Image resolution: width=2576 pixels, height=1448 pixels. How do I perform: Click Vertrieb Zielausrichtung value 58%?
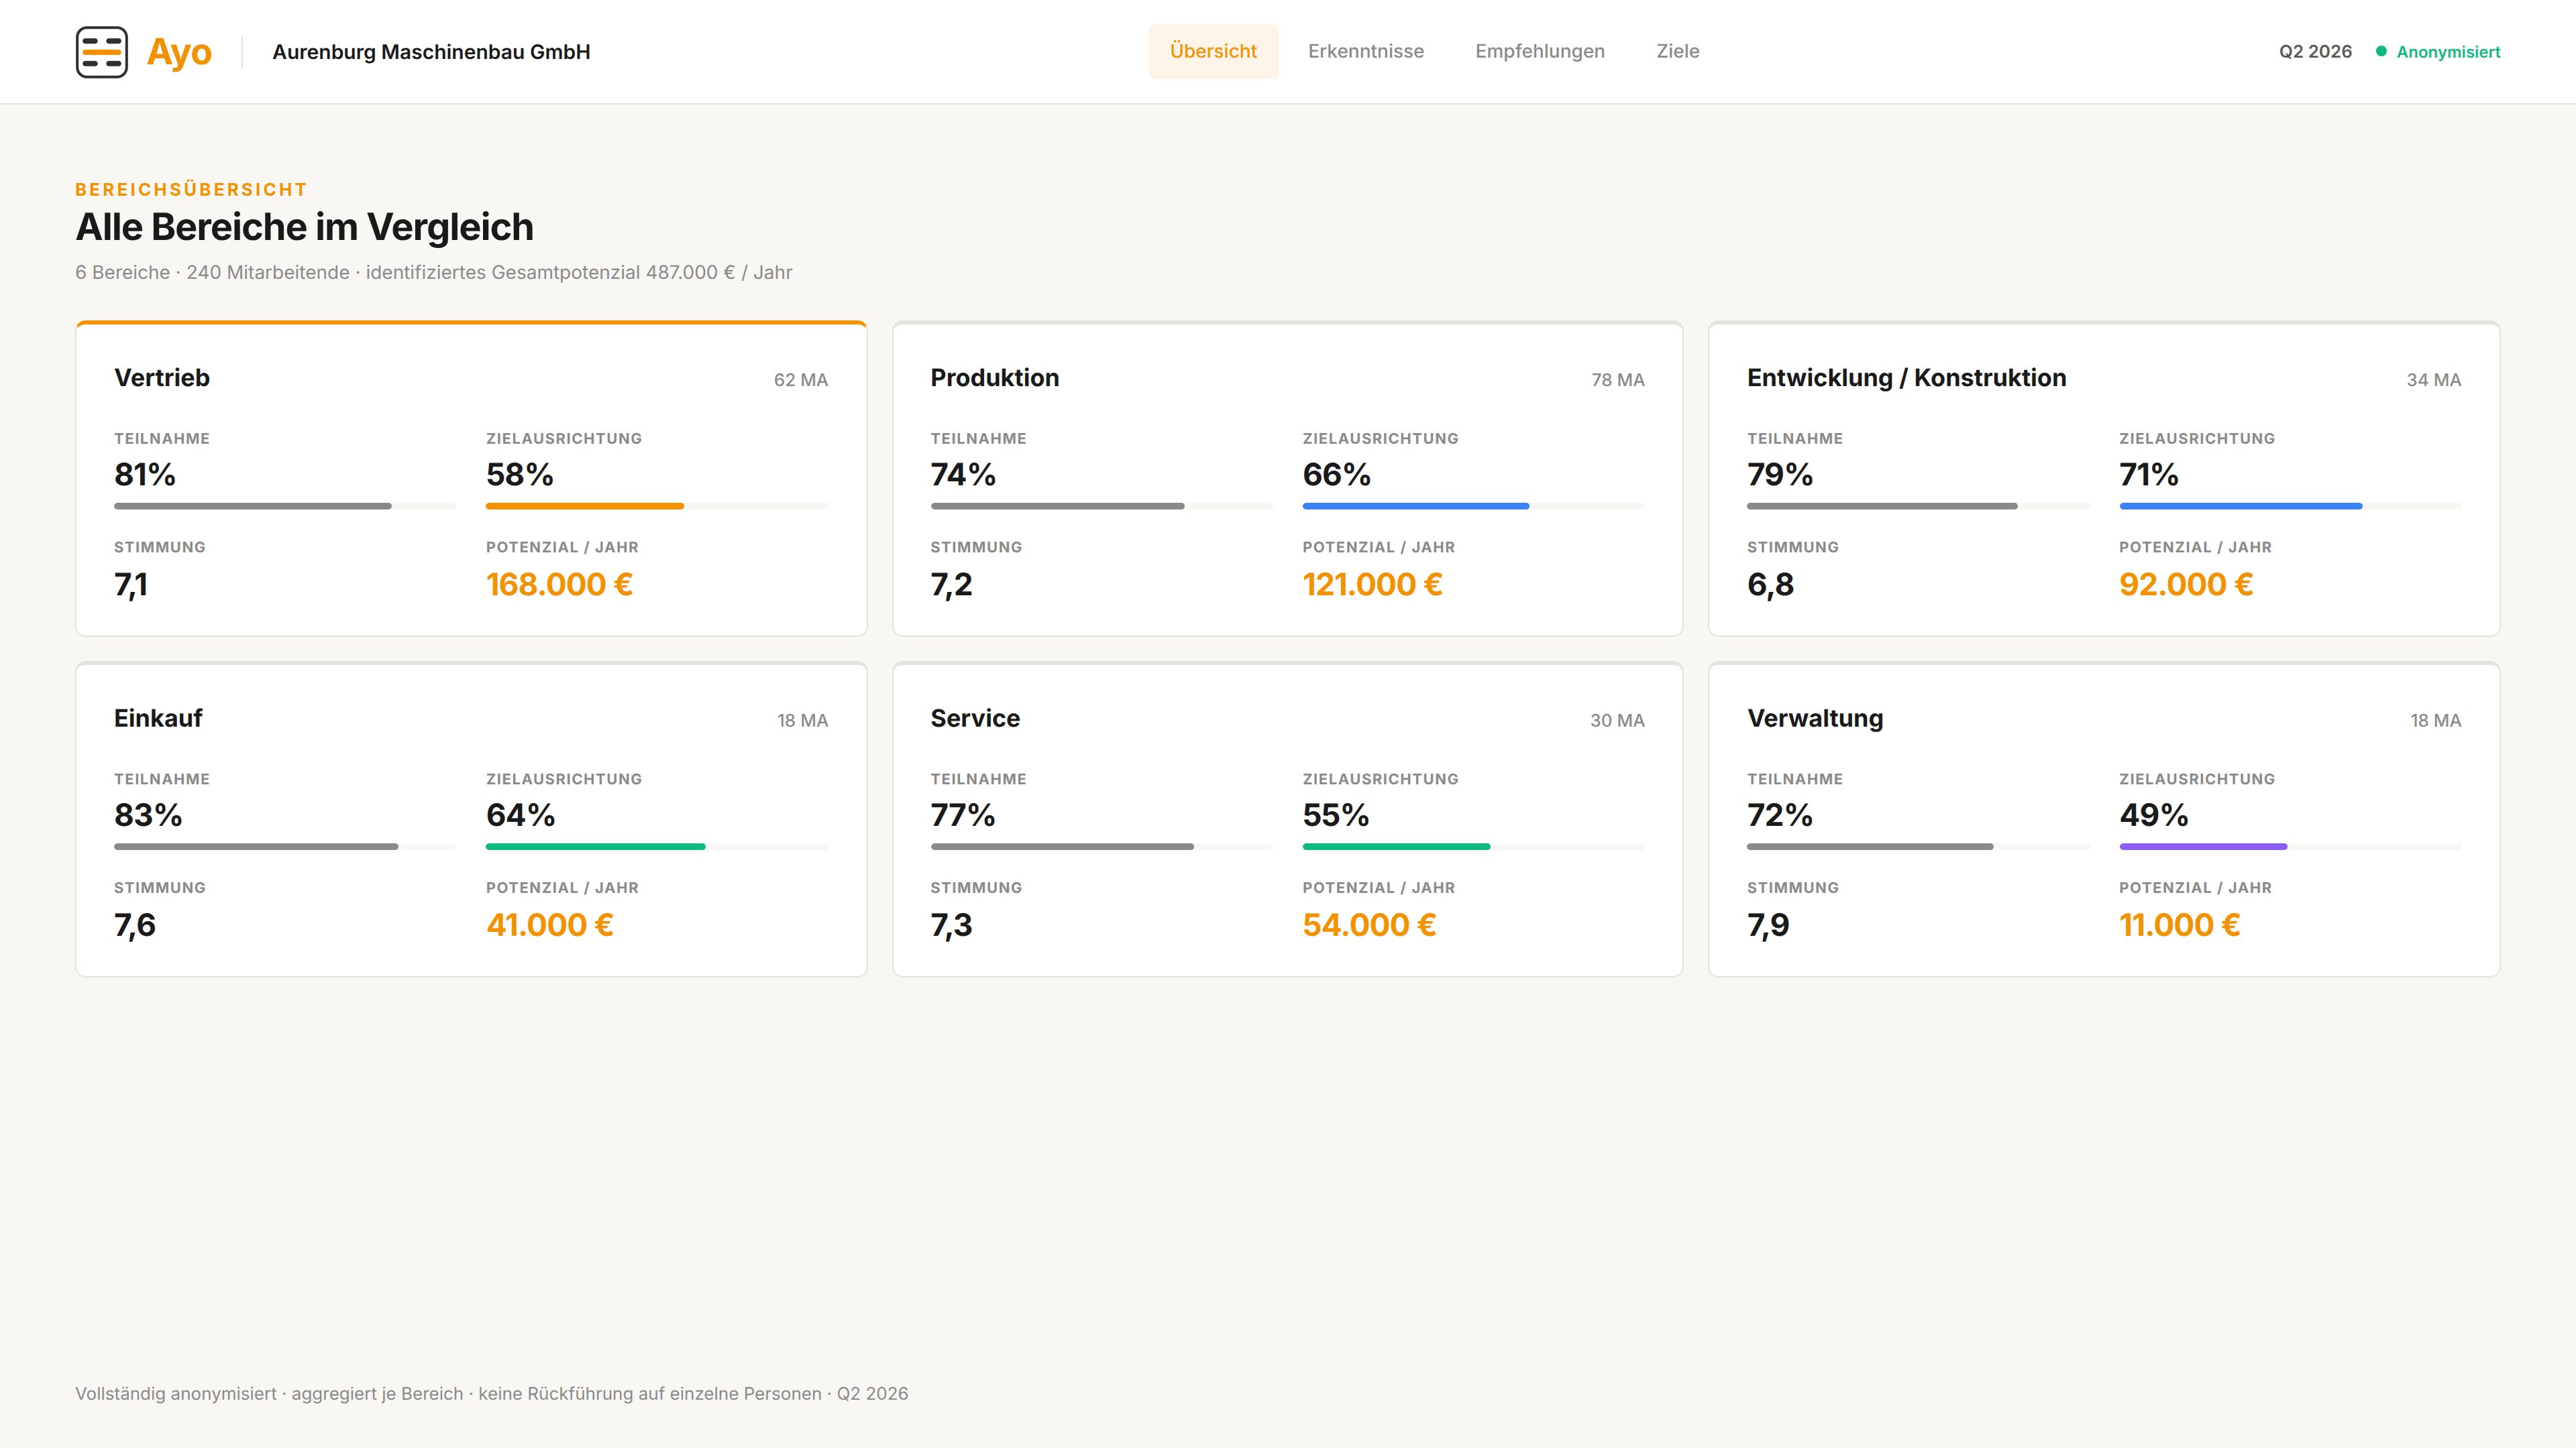click(520, 475)
